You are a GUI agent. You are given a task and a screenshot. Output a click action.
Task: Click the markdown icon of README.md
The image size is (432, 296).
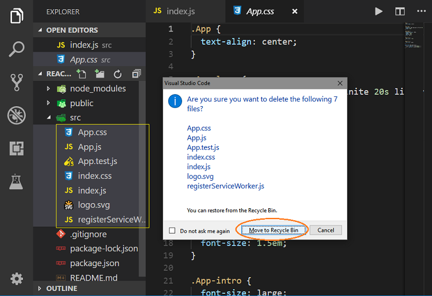tap(61, 278)
